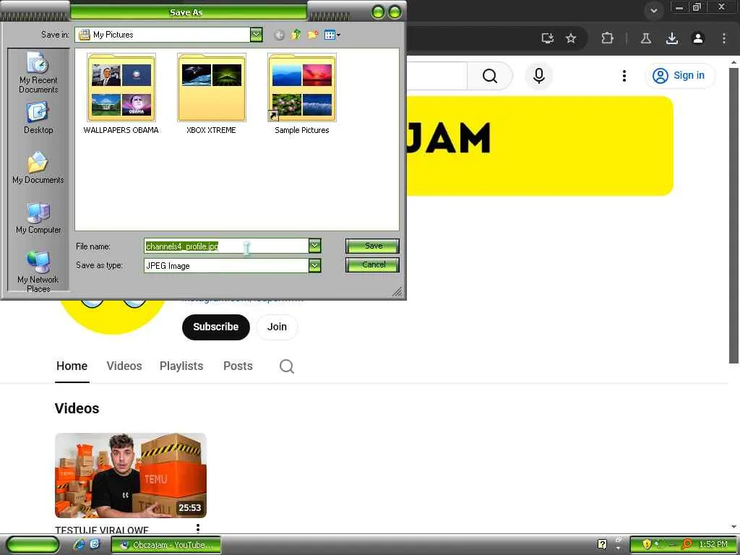Open My Computer in Save As sidebar
The width and height of the screenshot is (740, 555).
click(x=38, y=218)
